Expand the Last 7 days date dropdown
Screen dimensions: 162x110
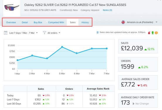[23, 33]
